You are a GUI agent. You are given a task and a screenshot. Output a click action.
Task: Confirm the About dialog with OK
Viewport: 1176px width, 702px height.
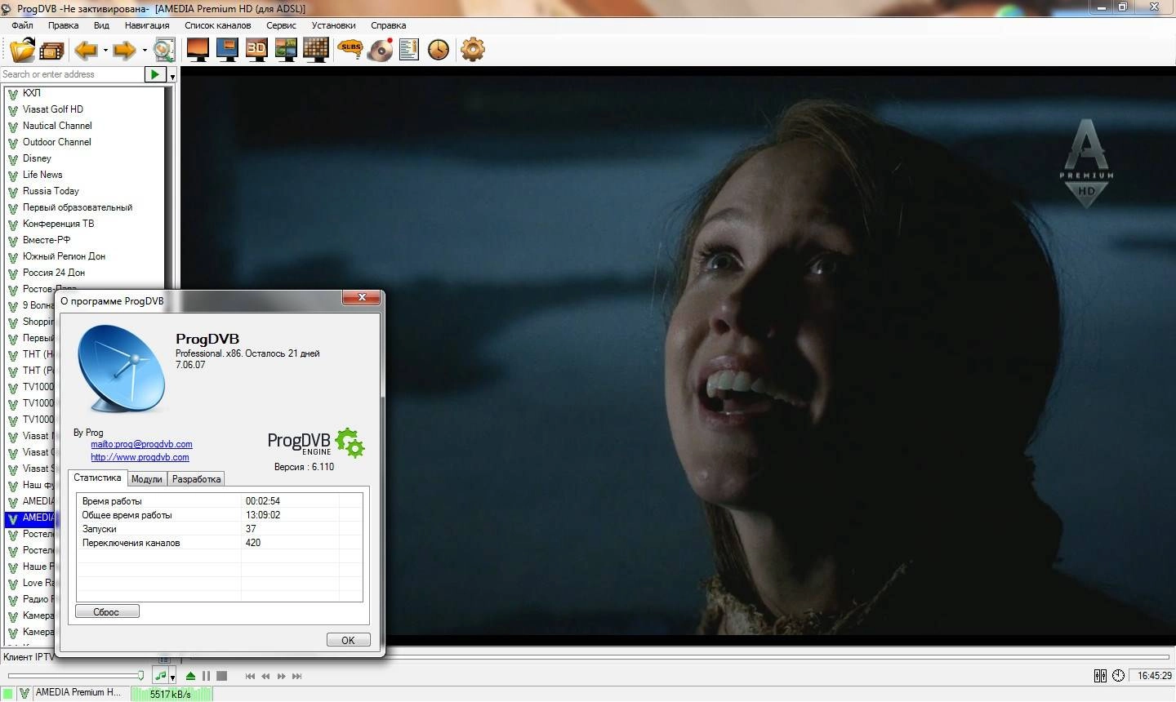click(348, 640)
